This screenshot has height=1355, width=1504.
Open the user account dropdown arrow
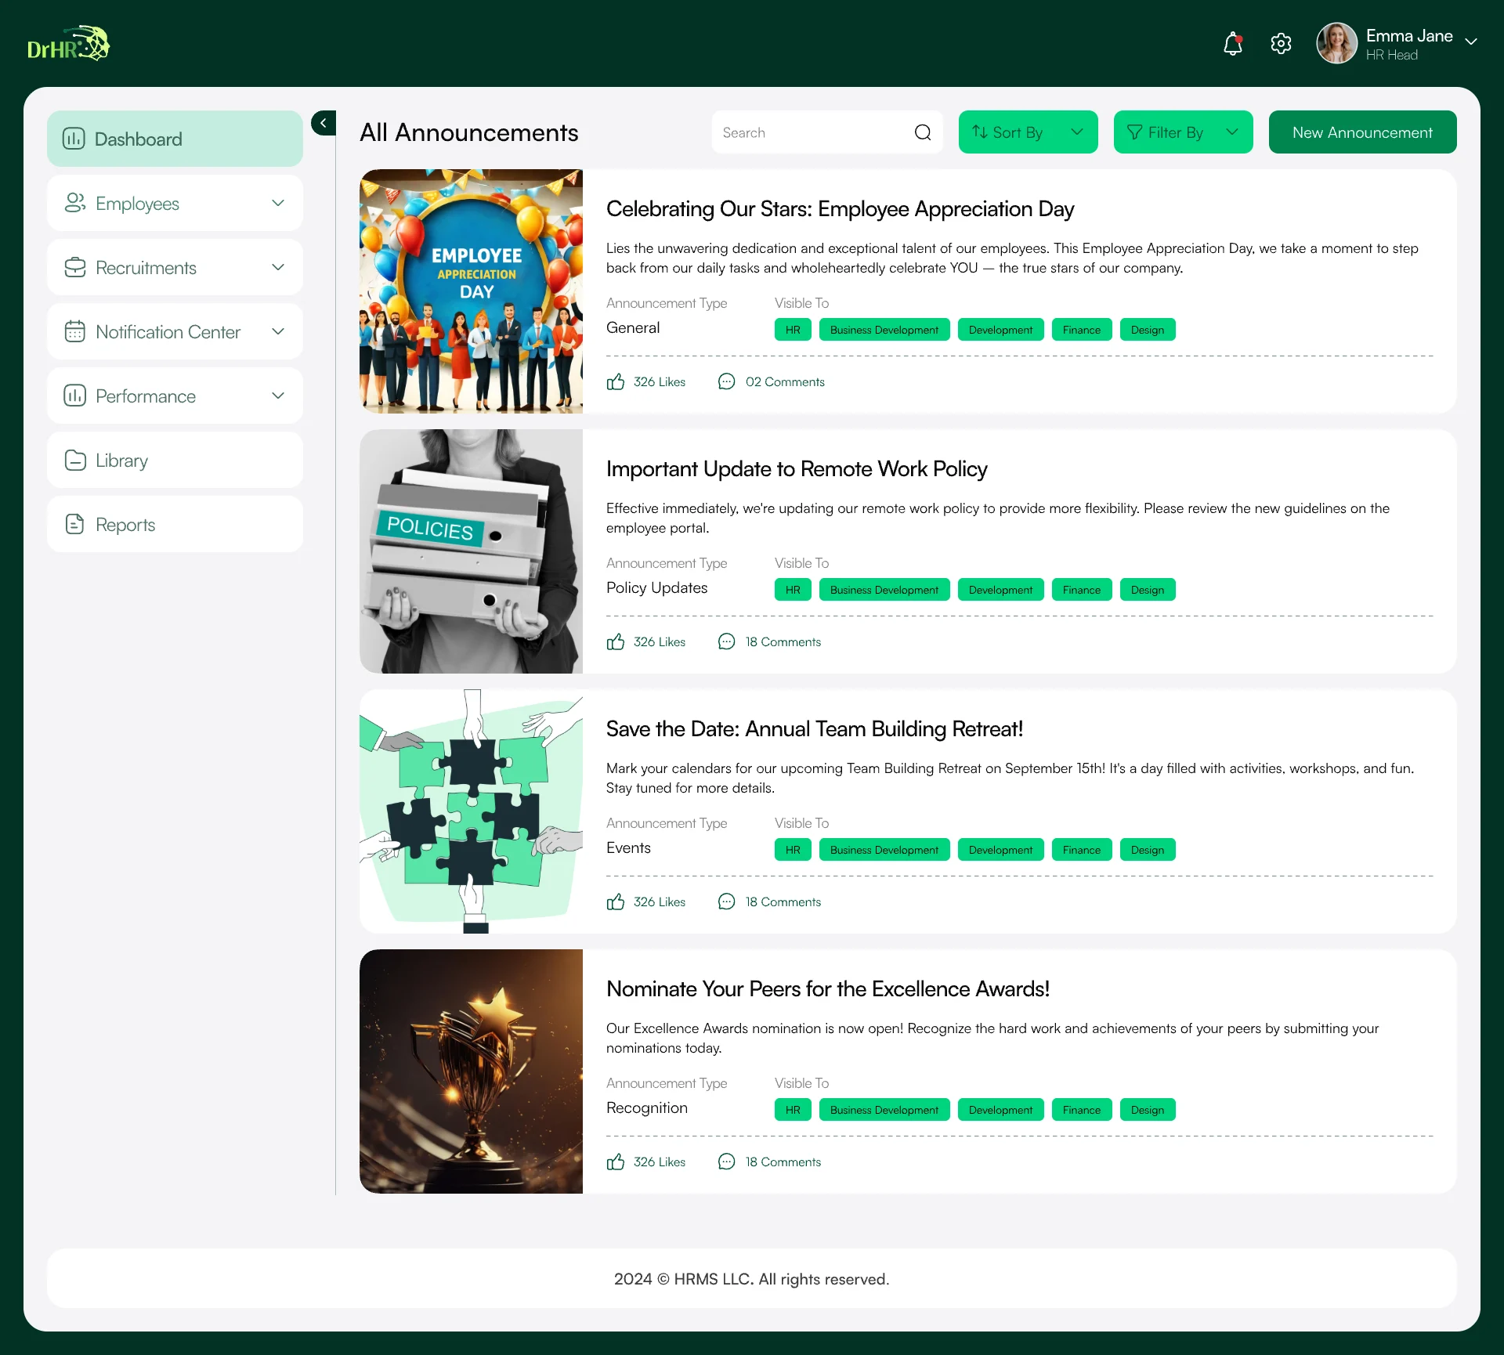1471,42
